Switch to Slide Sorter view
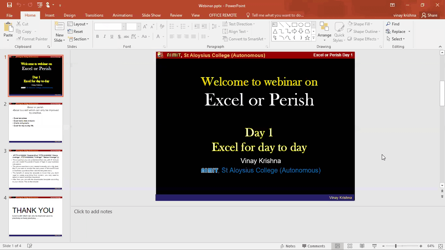 (x=350, y=246)
